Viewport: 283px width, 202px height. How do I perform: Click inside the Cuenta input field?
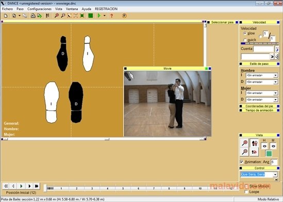click(x=263, y=49)
